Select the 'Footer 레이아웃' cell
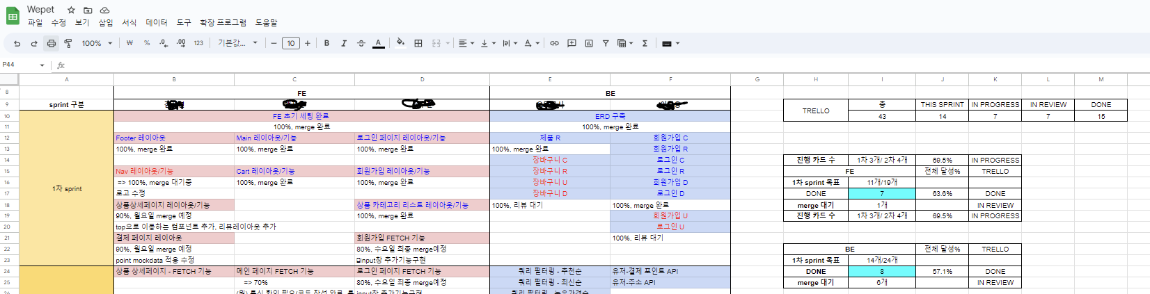 pyautogui.click(x=174, y=138)
